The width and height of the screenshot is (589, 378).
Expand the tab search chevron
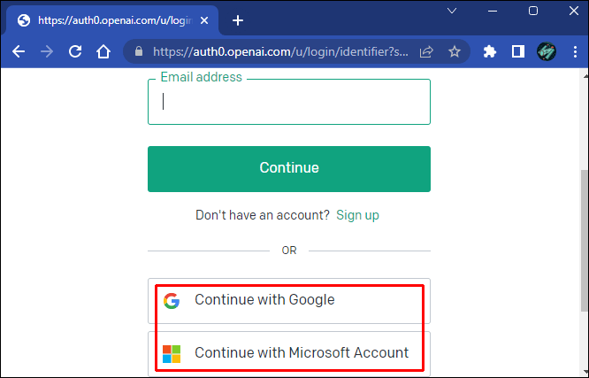click(x=452, y=12)
